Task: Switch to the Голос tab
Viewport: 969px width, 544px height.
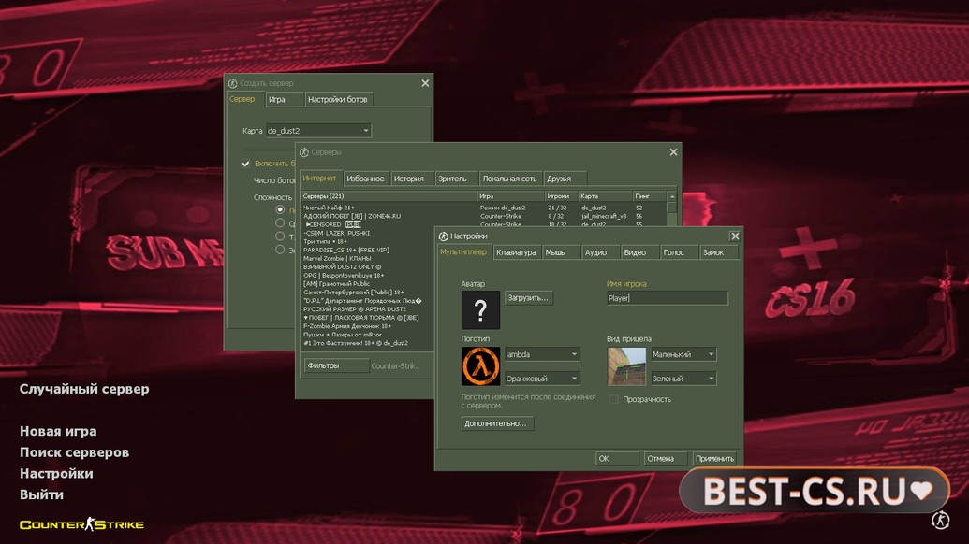Action: coord(678,252)
